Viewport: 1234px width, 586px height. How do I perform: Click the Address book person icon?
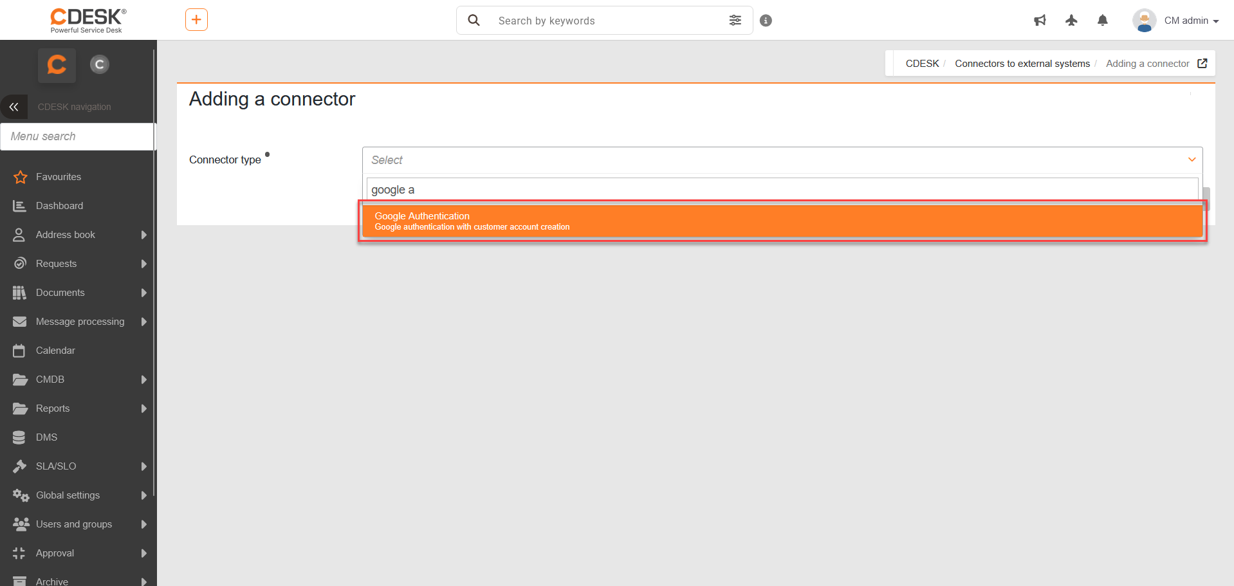19,235
